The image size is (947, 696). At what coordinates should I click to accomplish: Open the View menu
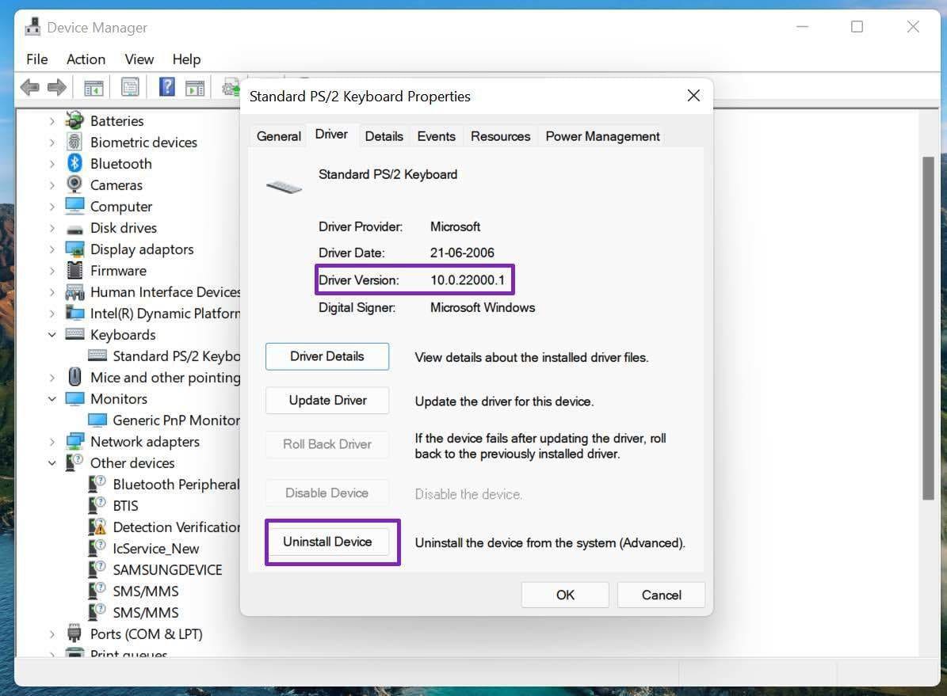pyautogui.click(x=139, y=59)
